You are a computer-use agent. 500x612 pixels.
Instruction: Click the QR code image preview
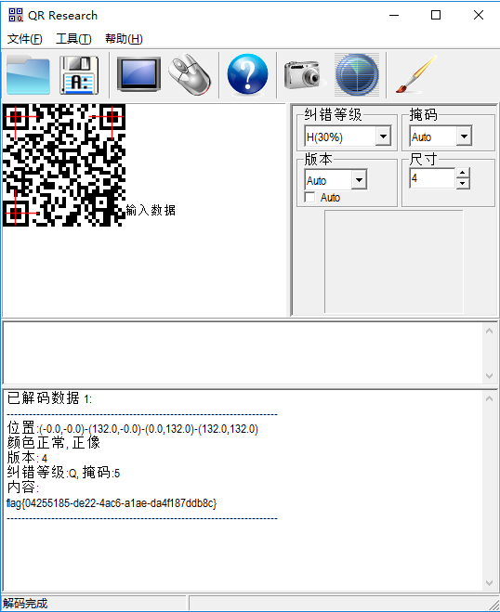click(x=64, y=165)
